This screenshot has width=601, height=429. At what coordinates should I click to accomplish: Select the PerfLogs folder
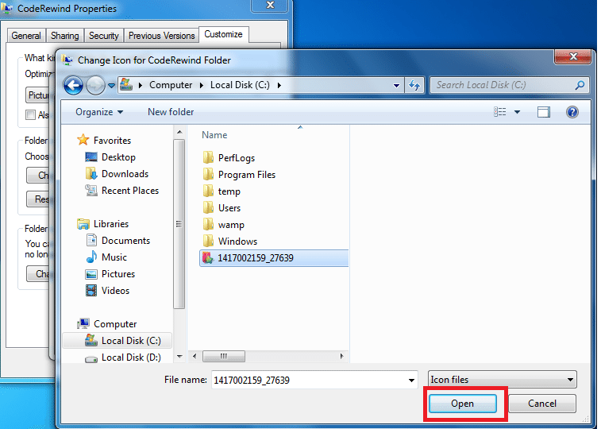point(237,158)
